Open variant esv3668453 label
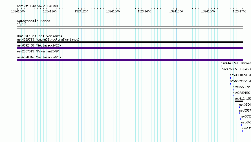The width and height of the screenshot is (251, 142). coord(241,75)
